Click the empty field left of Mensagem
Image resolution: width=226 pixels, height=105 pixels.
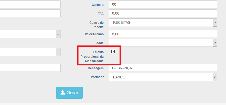pos(30,68)
